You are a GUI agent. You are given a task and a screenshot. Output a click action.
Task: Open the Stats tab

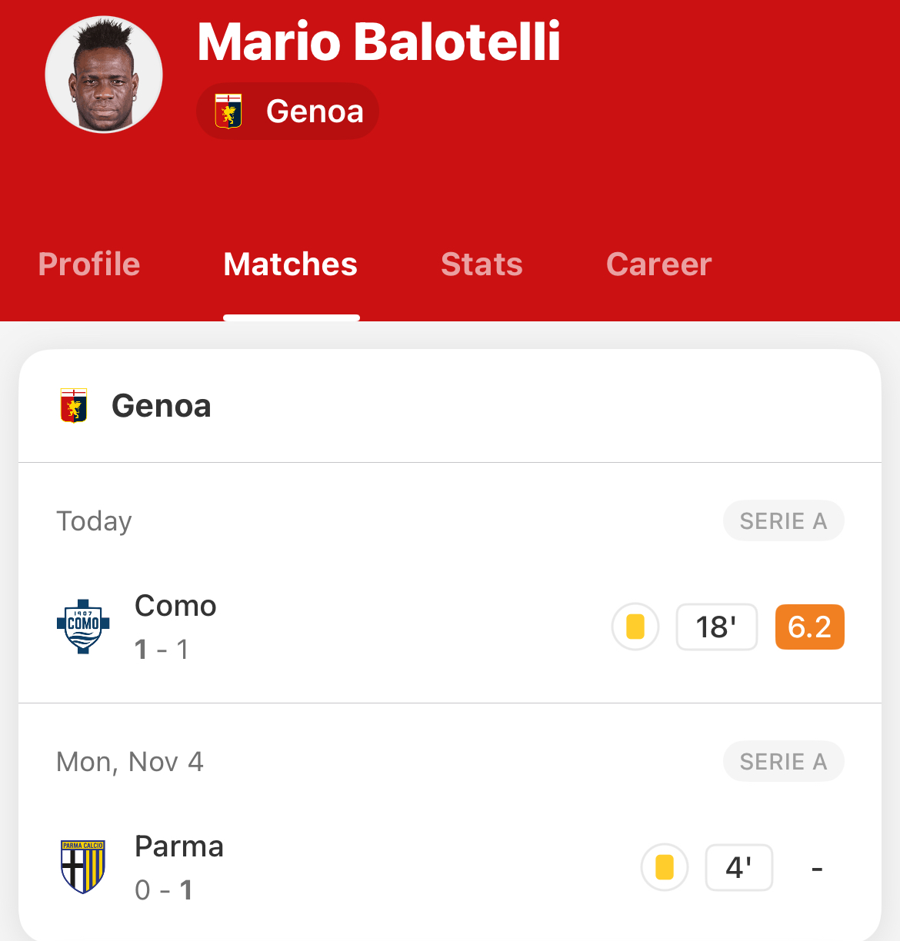(482, 264)
